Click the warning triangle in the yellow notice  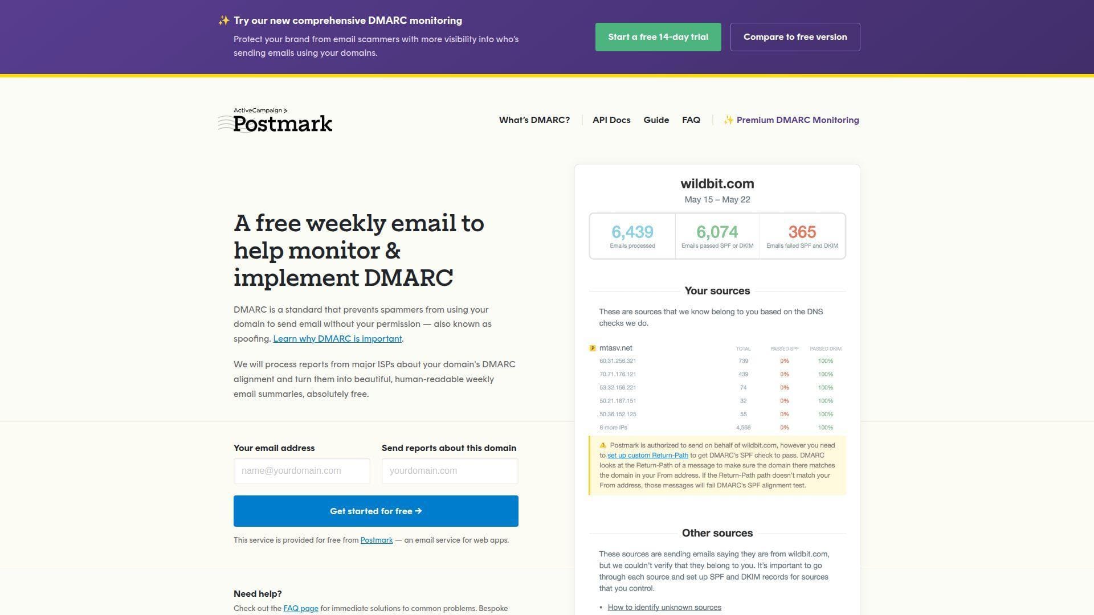[603, 445]
